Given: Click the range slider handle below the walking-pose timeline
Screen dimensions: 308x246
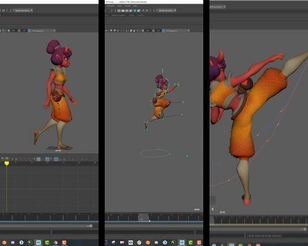Looking at the screenshot, I should click(x=91, y=226).
